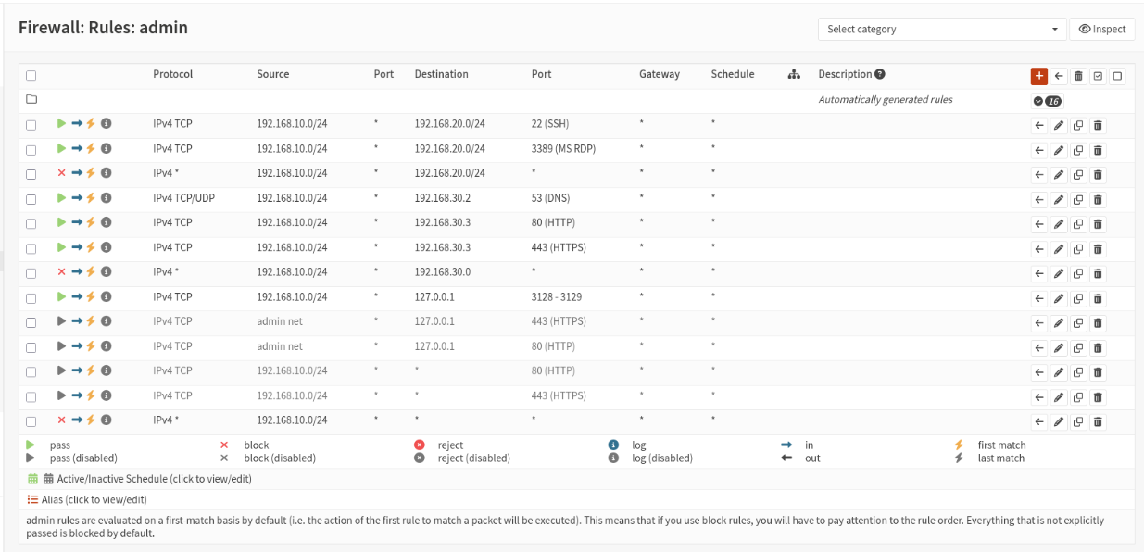
Task: Toggle logging on the 192.168.30.0 block rule
Action: click(x=107, y=271)
